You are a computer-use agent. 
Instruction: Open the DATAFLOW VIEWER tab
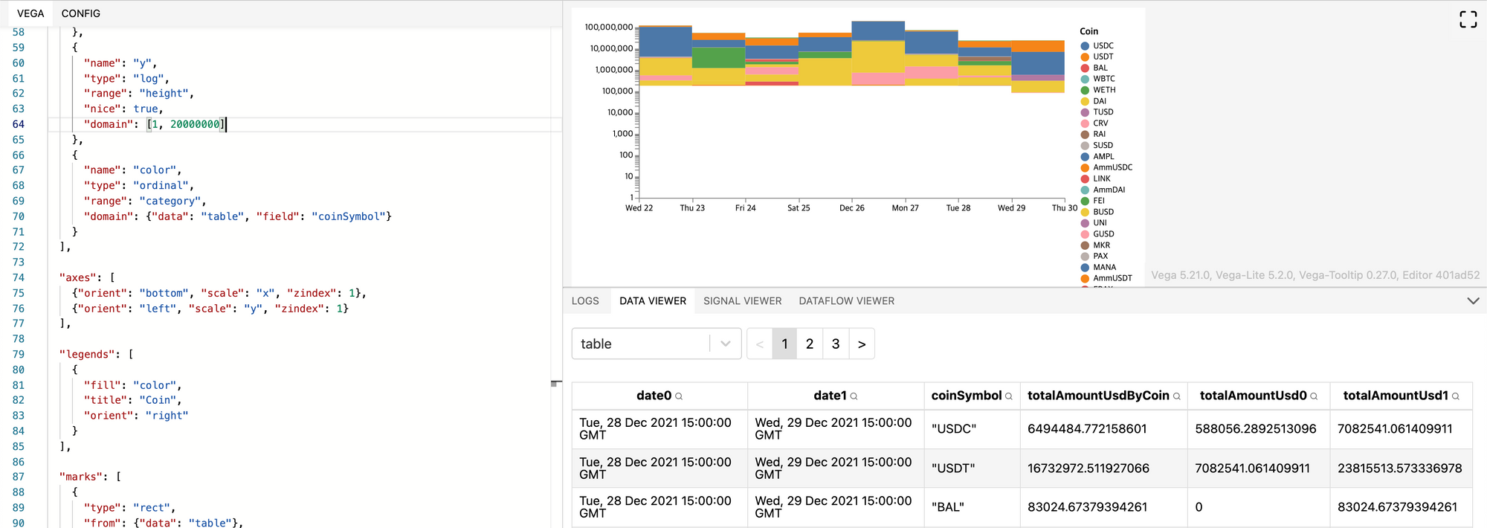click(x=846, y=301)
